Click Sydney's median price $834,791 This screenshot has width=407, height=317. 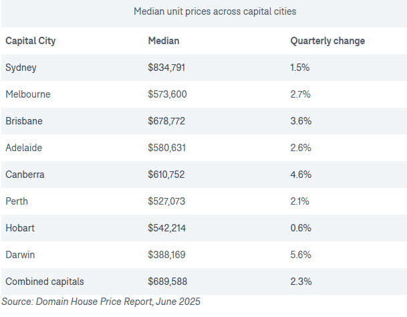tap(166, 68)
